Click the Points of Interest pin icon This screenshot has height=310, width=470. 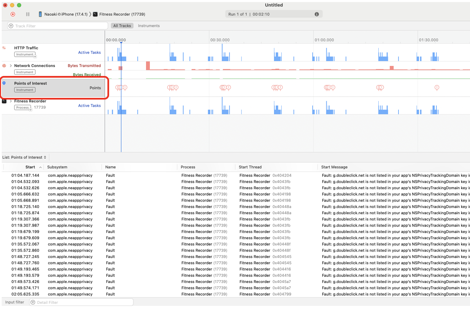pos(4,83)
